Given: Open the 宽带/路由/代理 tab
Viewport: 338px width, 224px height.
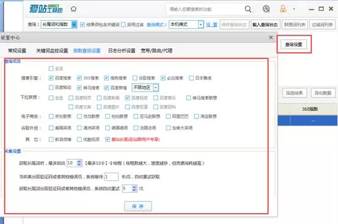Looking at the screenshot, I should pos(156,51).
